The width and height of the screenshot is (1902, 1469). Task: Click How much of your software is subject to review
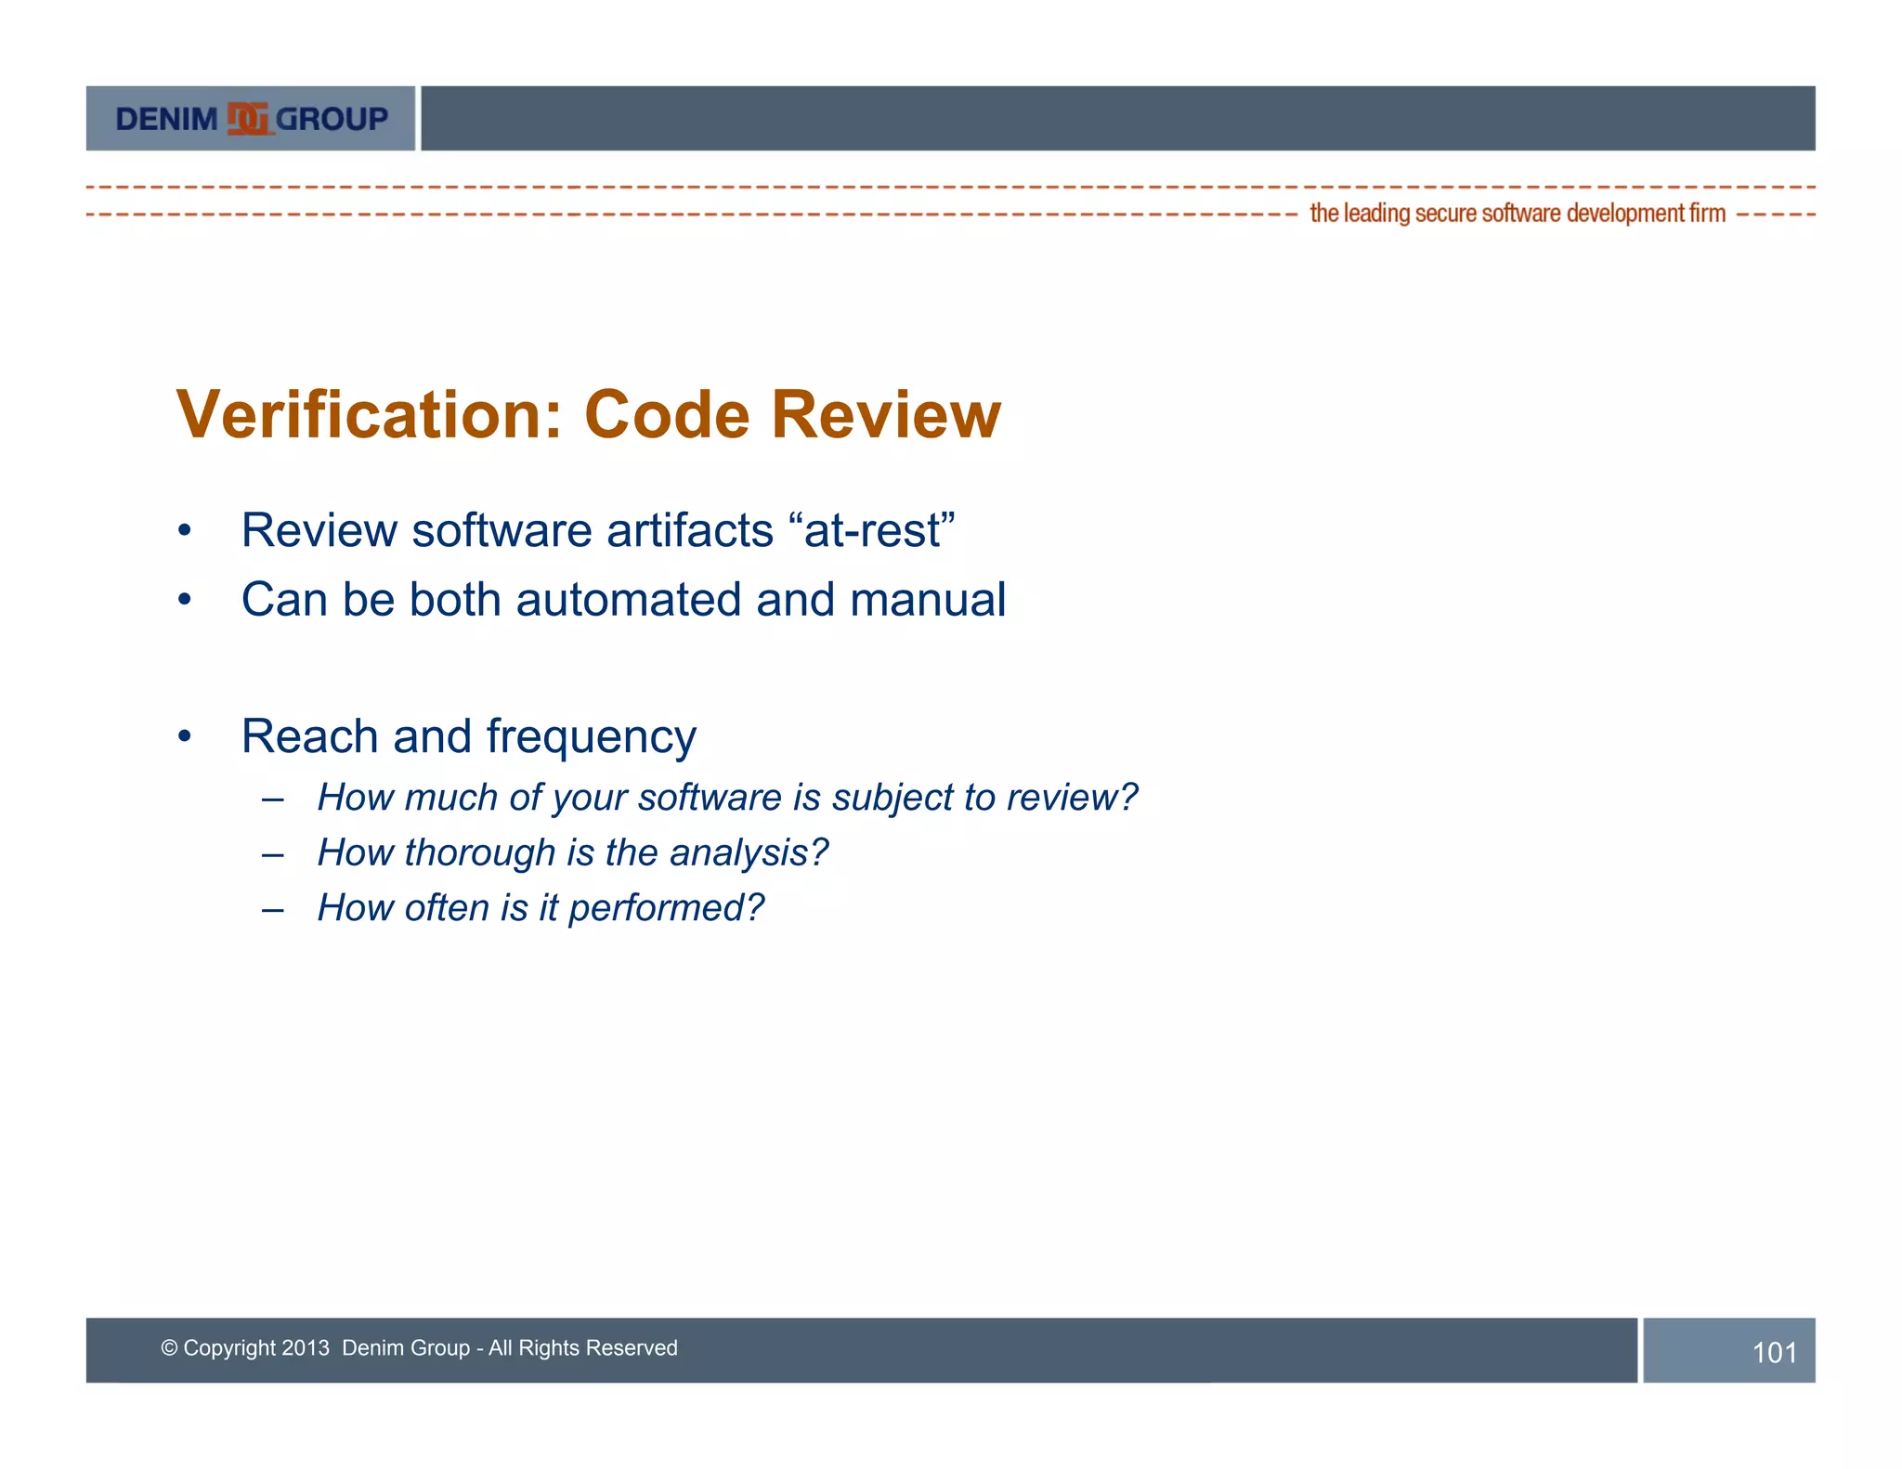coord(727,798)
